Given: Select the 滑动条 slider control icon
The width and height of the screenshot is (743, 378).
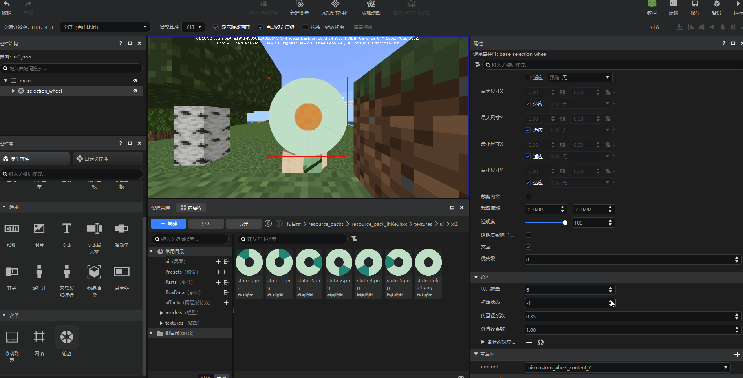Looking at the screenshot, I should pyautogui.click(x=122, y=228).
